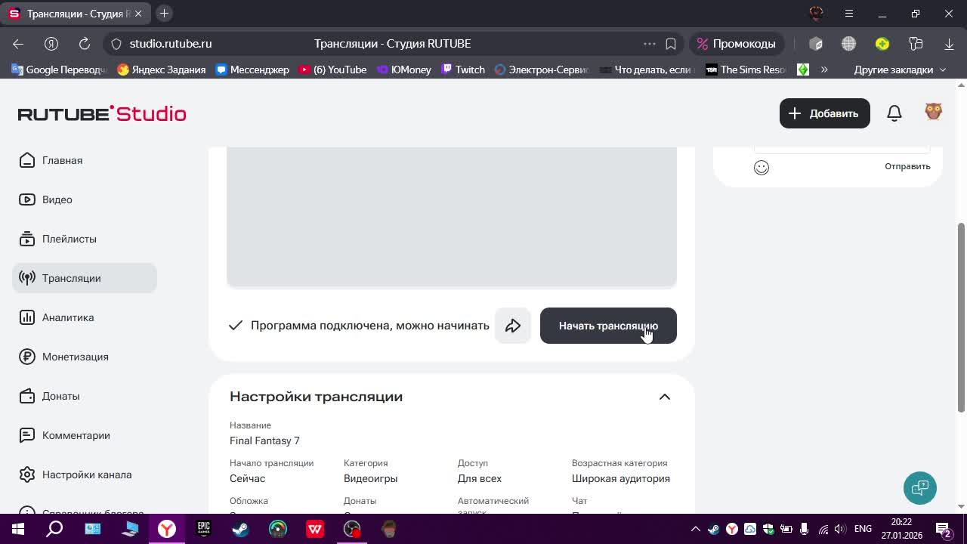The image size is (967, 544).
Task: Show hidden bookmarks with the double chevron
Action: coord(824,70)
